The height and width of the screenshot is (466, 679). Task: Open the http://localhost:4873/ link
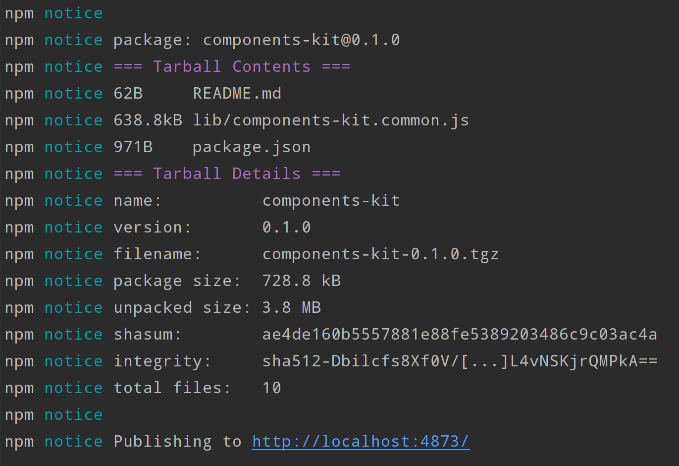(x=361, y=441)
